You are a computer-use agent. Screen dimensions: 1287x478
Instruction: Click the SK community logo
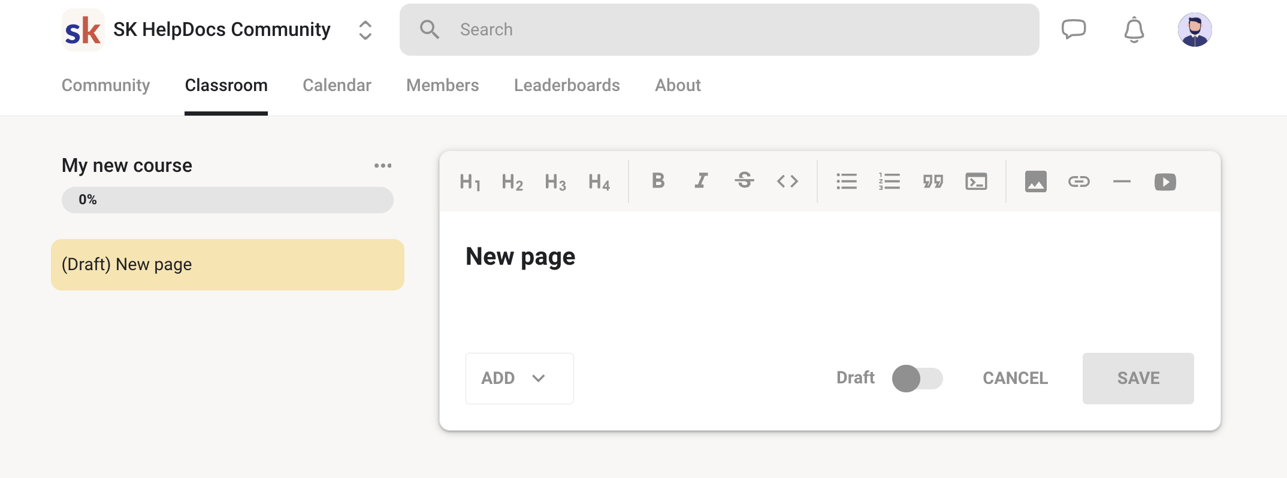83,29
